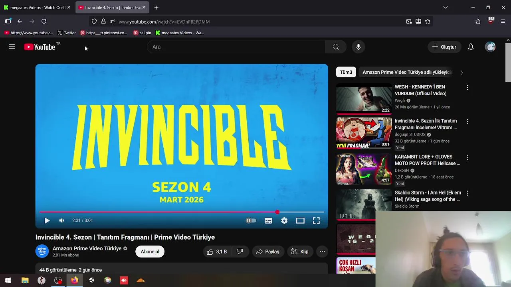Seek using the red progress bar handle

pyautogui.click(x=277, y=212)
